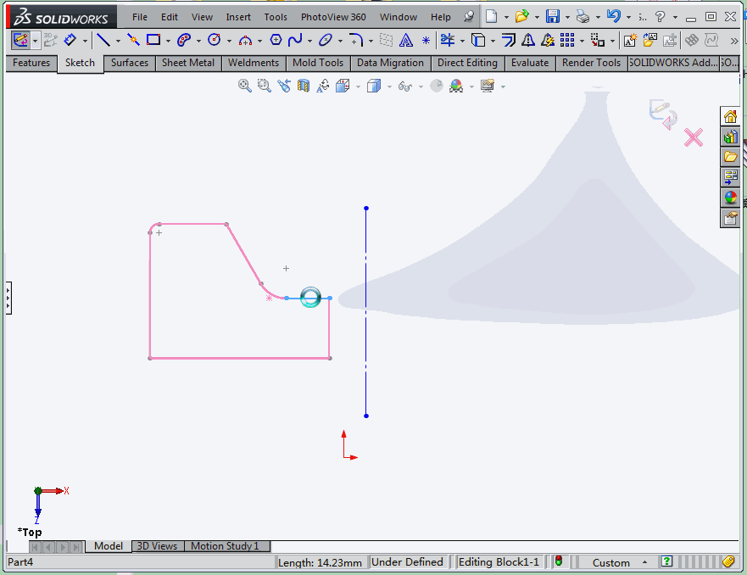Switch to the Features tab
Image resolution: width=747 pixels, height=575 pixels.
pyautogui.click(x=31, y=63)
